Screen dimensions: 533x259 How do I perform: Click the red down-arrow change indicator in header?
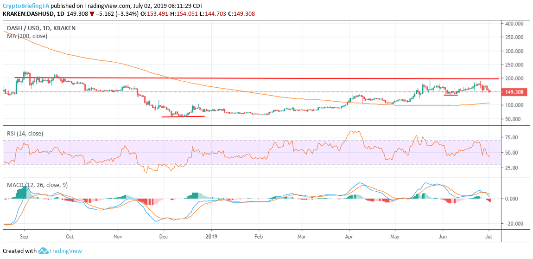92,14
